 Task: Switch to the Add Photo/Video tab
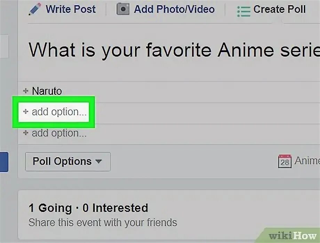tap(166, 9)
